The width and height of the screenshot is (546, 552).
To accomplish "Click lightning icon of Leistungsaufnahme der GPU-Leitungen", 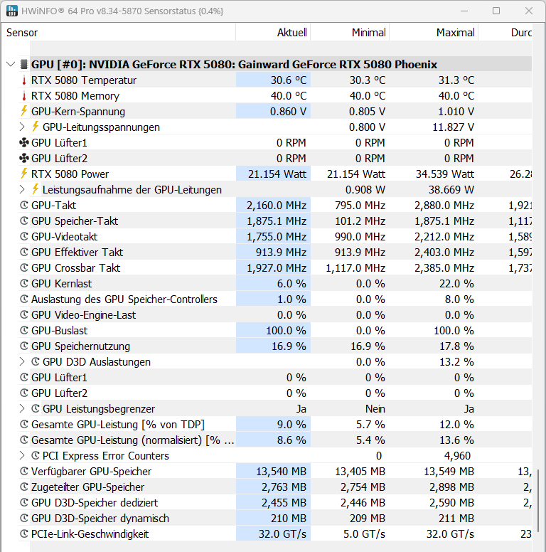I will pos(35,189).
